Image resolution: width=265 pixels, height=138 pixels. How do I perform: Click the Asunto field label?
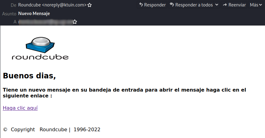9,14
